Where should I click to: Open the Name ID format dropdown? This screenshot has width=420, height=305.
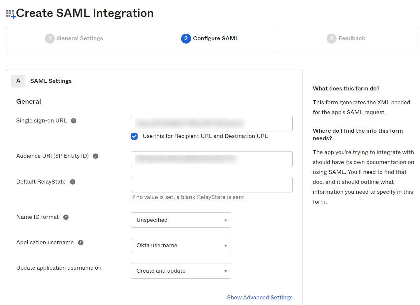(181, 220)
